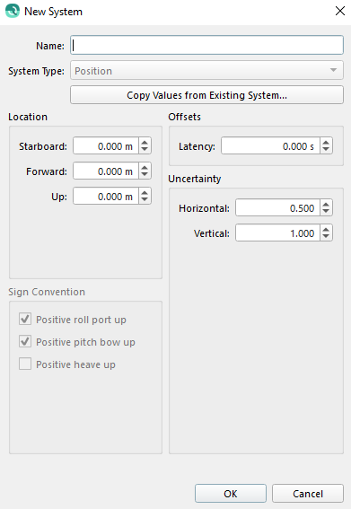The height and width of the screenshot is (509, 351).
Task: Click into the Horizontal uncertainty value field
Action: click(x=278, y=207)
